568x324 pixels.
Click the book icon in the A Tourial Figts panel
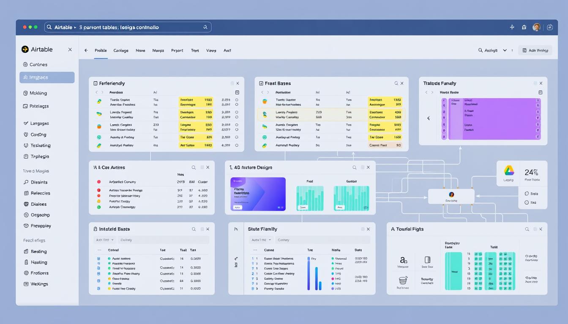pos(427,260)
